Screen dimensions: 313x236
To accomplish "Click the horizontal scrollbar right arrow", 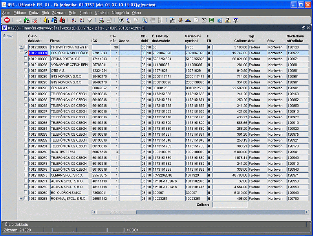I will (307, 212).
